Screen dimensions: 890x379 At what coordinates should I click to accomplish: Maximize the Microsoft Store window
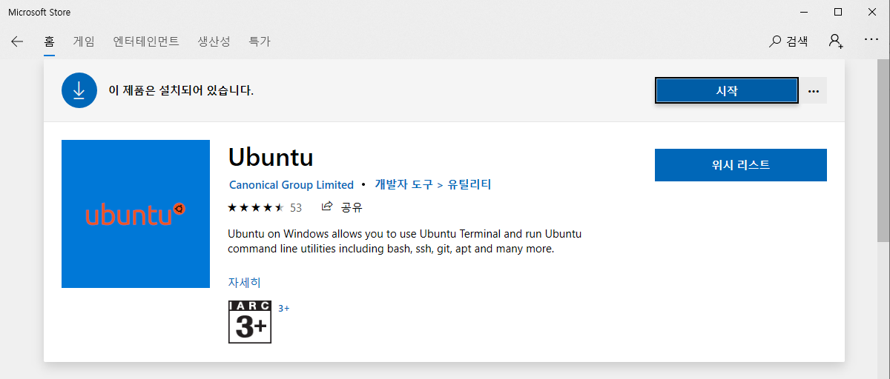point(838,12)
